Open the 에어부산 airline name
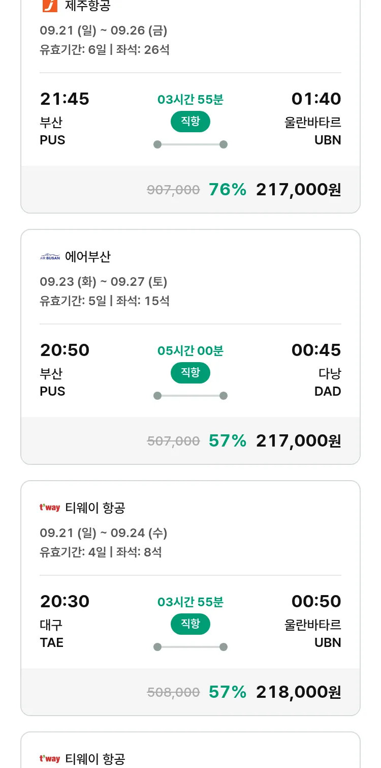Image resolution: width=381 pixels, height=768 pixels. (88, 257)
